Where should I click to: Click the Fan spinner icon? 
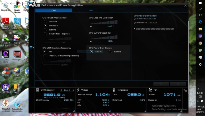[x=150, y=90]
